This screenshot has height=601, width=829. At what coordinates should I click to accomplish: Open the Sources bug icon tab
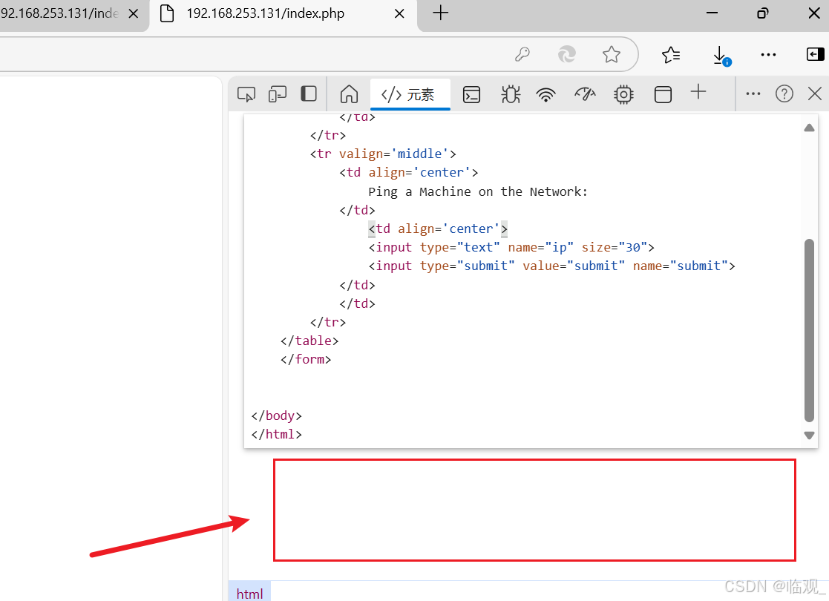click(511, 95)
